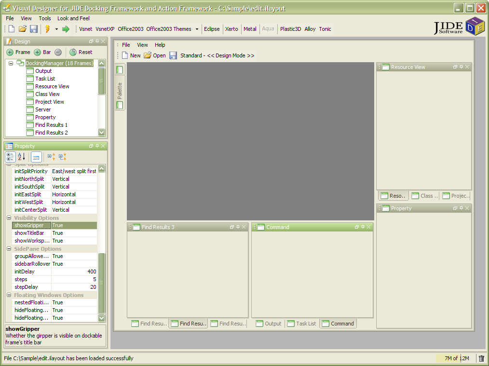This screenshot has width=489, height=366.
Task: Open the dropdown arrow beside lightning icon
Action: click(x=56, y=29)
